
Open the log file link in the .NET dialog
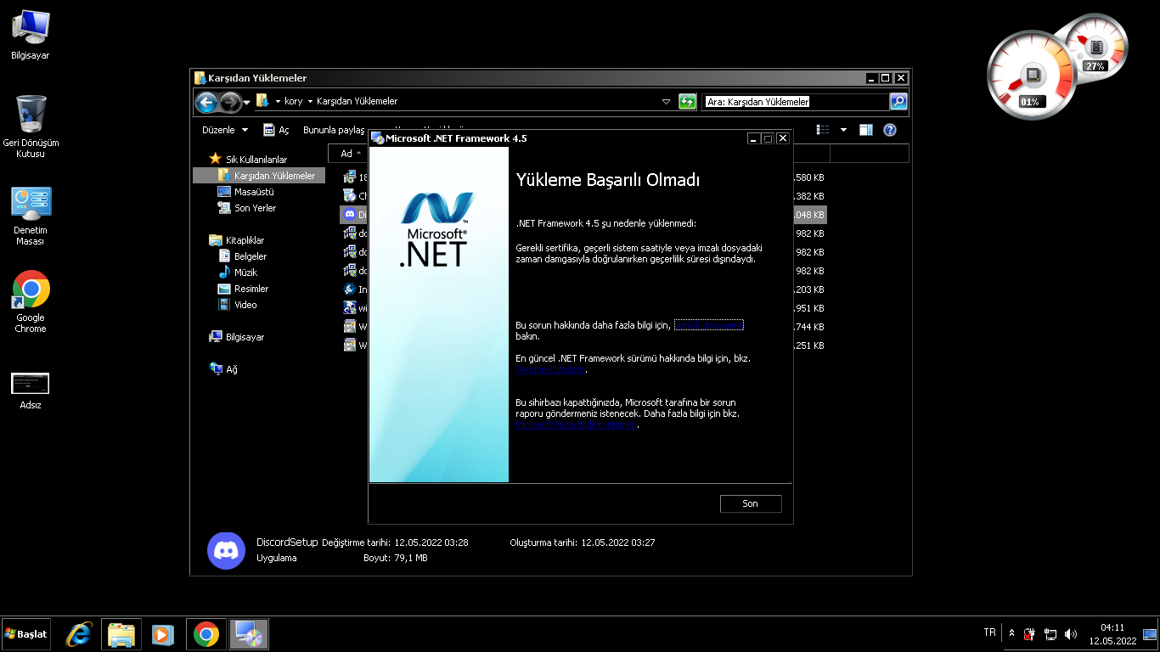[708, 325]
